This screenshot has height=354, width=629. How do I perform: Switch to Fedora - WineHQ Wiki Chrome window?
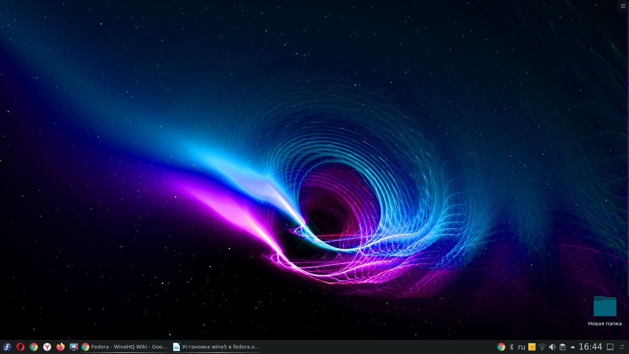pos(125,347)
